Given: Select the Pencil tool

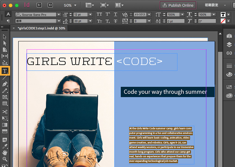Looking at the screenshot, I should point(5,90).
